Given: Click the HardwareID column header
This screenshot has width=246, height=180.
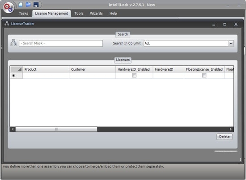Looking at the screenshot, I should 169,69.
